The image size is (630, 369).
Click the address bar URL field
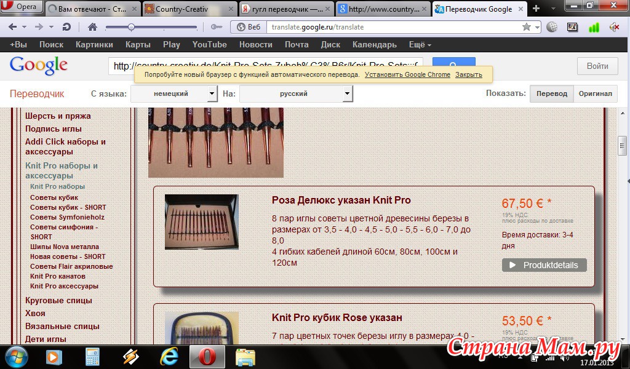(x=394, y=27)
